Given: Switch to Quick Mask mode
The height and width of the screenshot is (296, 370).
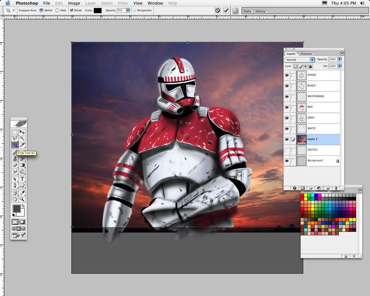Looking at the screenshot, I should point(23,222).
